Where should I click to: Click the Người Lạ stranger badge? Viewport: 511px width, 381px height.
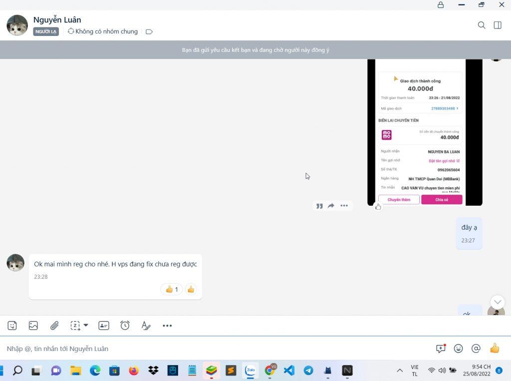coord(46,31)
